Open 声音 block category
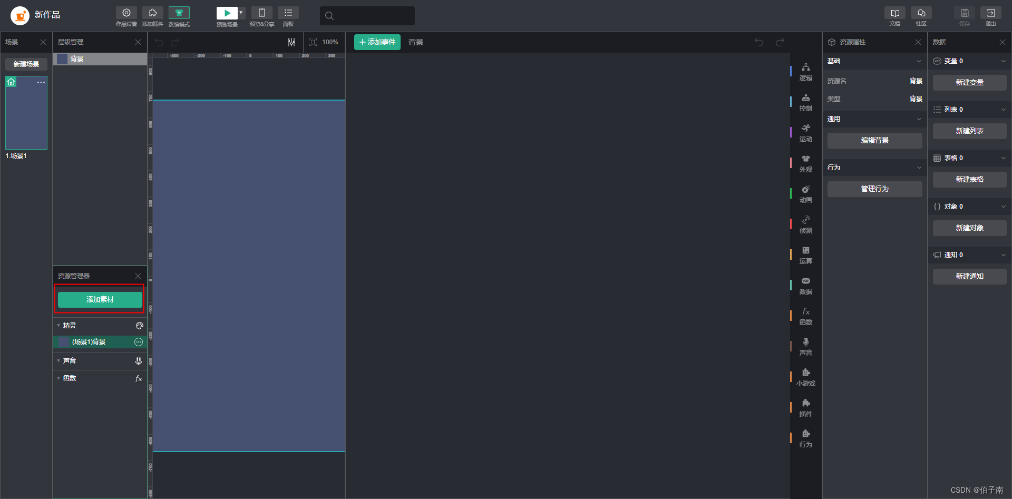The width and height of the screenshot is (1012, 499). 806,347
